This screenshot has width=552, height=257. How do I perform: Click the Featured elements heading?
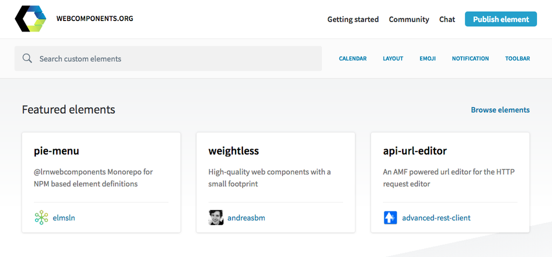[x=68, y=109]
